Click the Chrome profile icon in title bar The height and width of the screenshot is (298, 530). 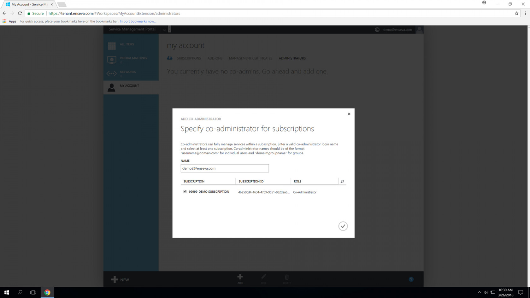[484, 3]
